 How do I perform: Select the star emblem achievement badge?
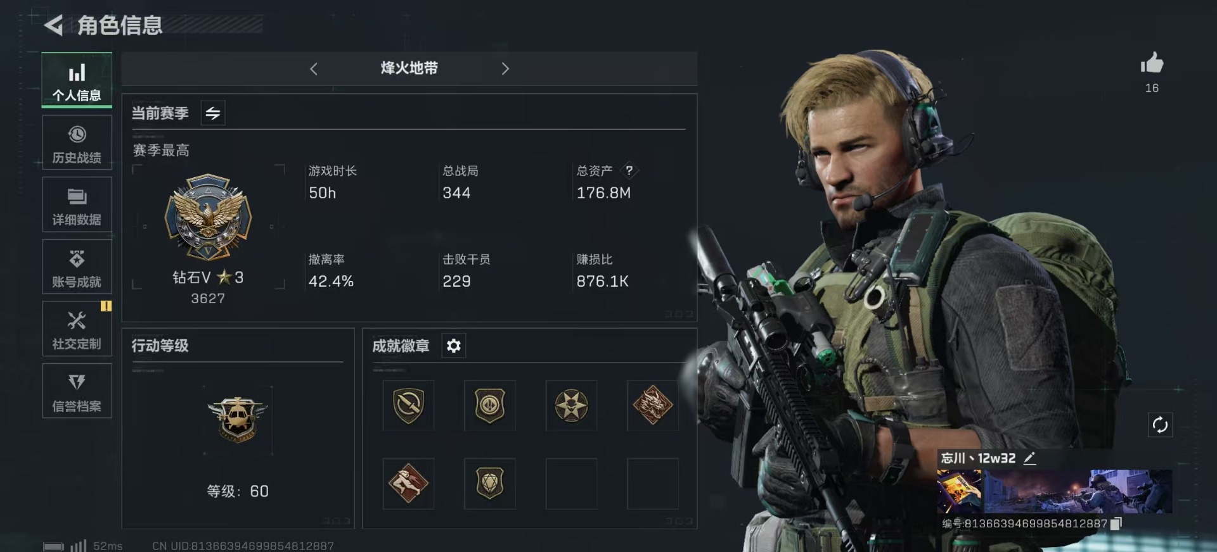(x=571, y=405)
